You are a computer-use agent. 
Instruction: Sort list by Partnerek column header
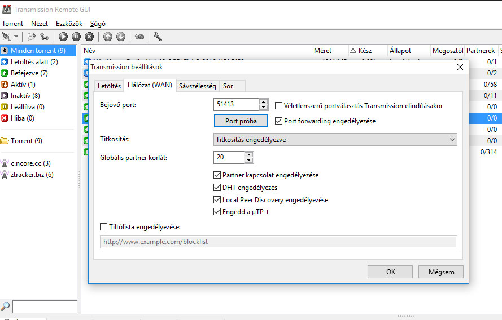point(481,51)
